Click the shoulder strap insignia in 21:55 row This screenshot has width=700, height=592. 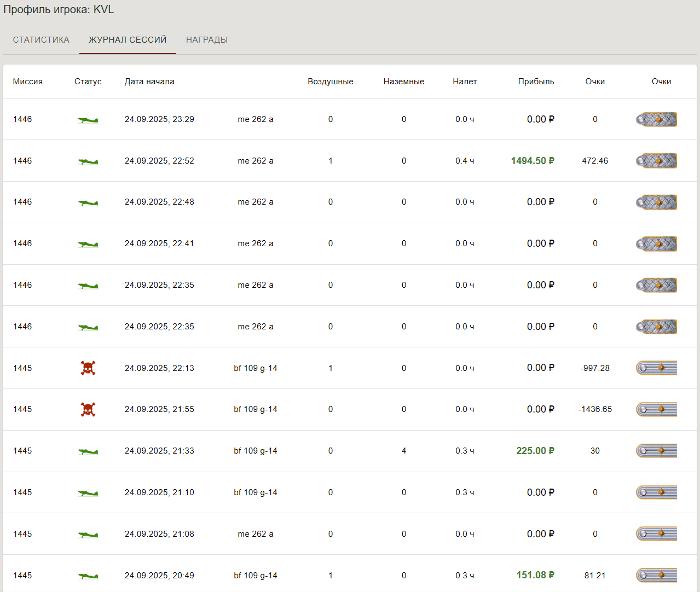coord(656,409)
